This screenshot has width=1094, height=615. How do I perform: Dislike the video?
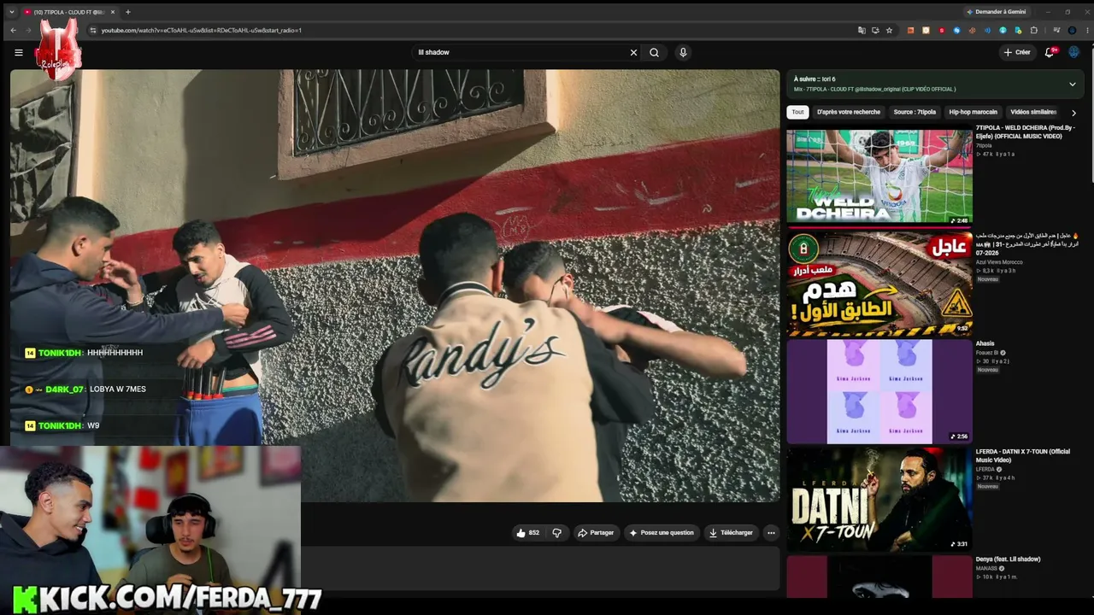(556, 533)
